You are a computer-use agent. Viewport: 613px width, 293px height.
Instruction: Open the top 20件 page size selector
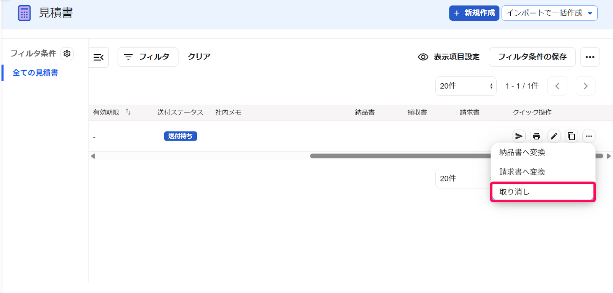tap(466, 86)
